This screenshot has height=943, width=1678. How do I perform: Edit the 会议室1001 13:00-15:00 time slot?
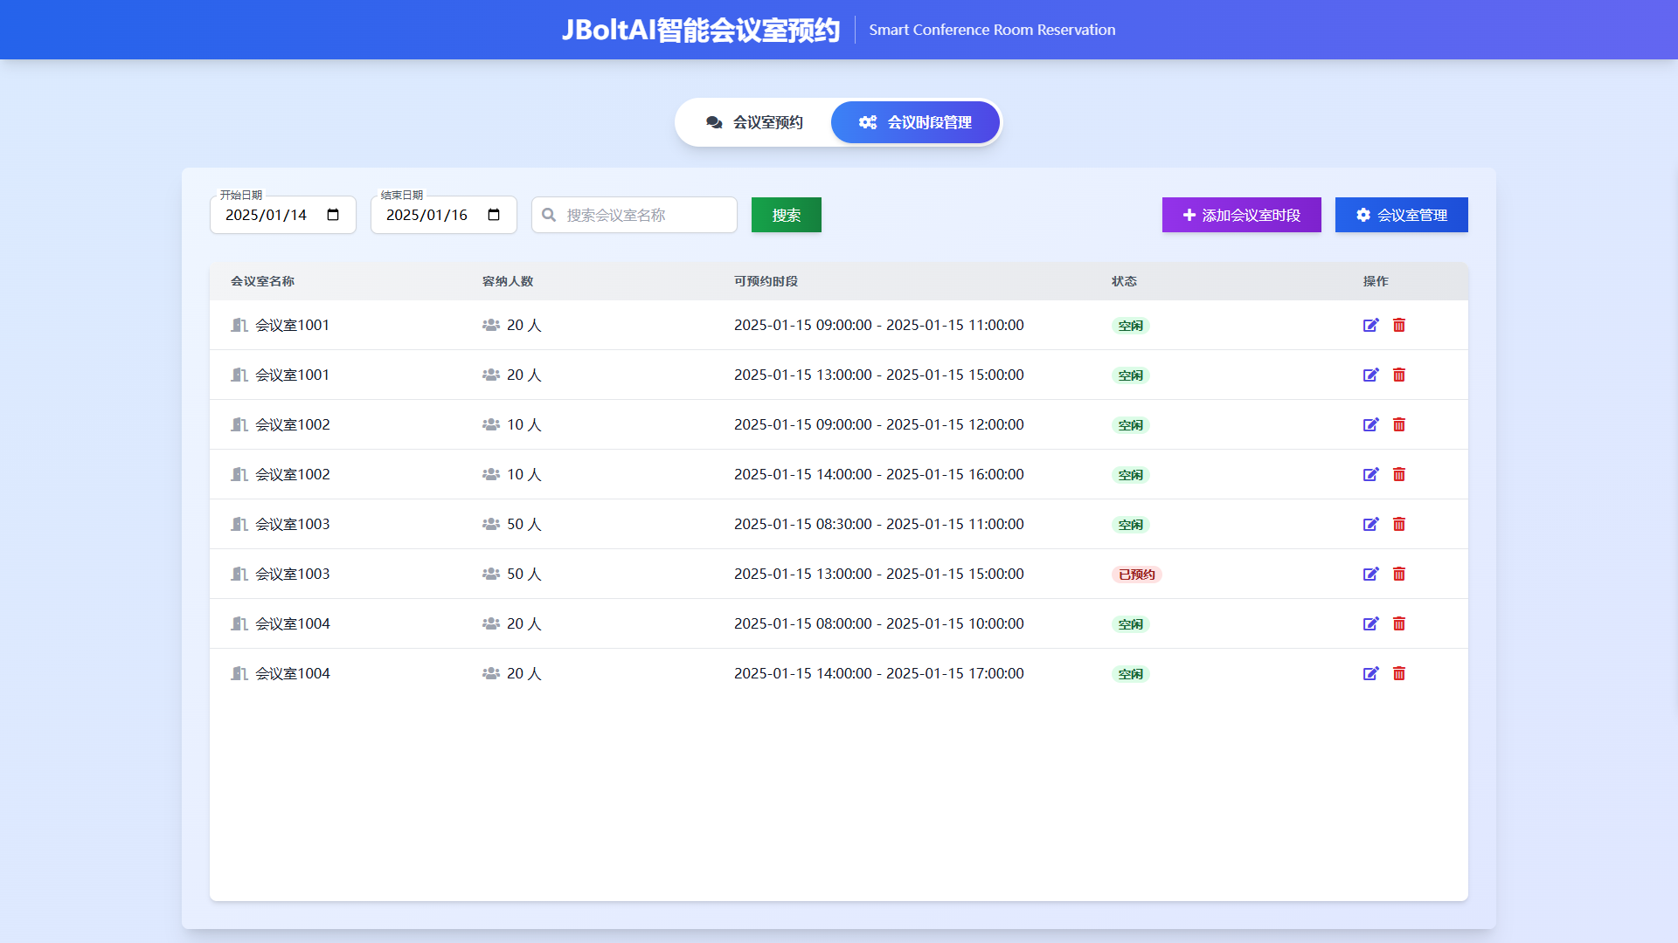[x=1371, y=375]
